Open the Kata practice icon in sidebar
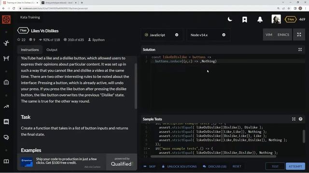This screenshot has width=309, height=173. click(x=6, y=43)
